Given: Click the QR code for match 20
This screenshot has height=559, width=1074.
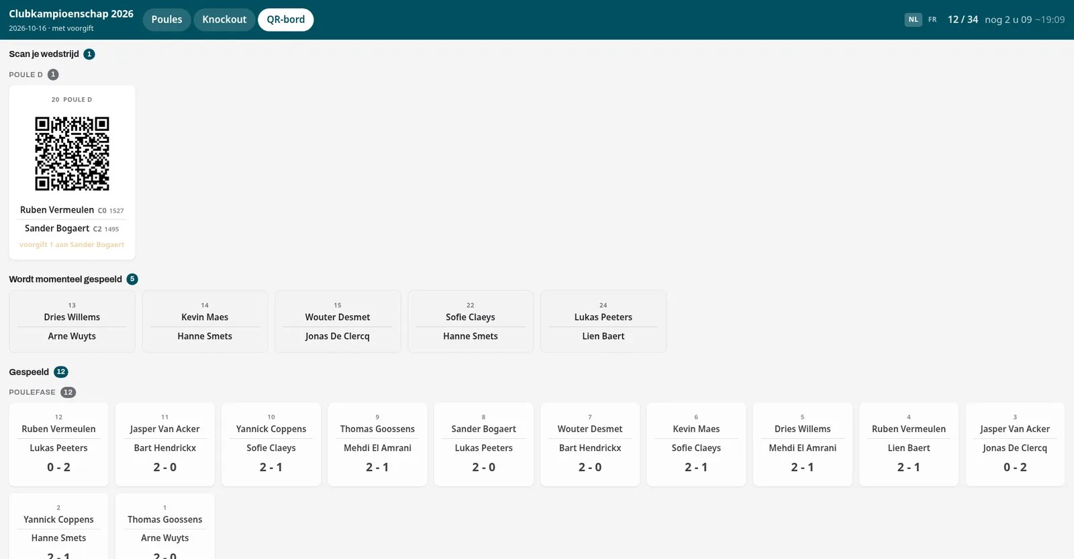Looking at the screenshot, I should click(72, 154).
